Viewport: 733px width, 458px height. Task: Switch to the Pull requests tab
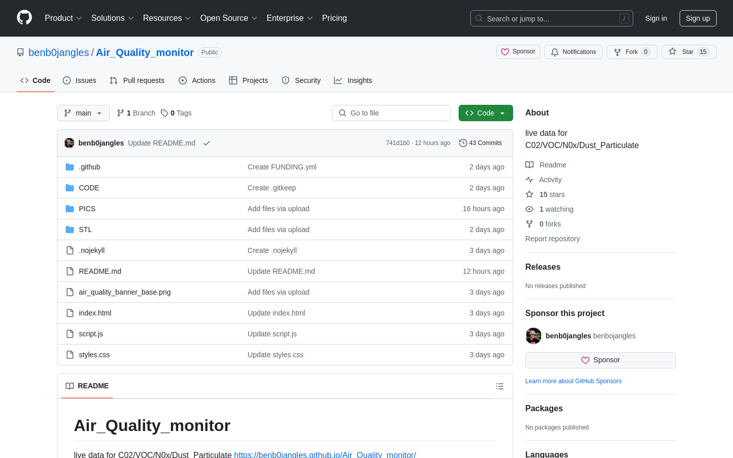pyautogui.click(x=137, y=80)
